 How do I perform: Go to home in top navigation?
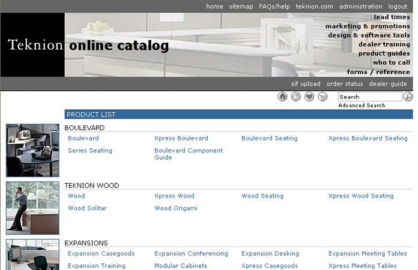[x=214, y=7]
